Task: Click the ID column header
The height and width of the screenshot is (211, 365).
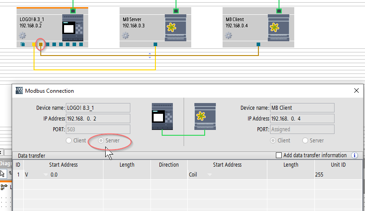Action: pyautogui.click(x=18, y=165)
